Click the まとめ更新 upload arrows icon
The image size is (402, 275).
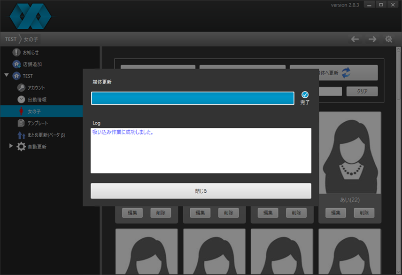[21, 135]
